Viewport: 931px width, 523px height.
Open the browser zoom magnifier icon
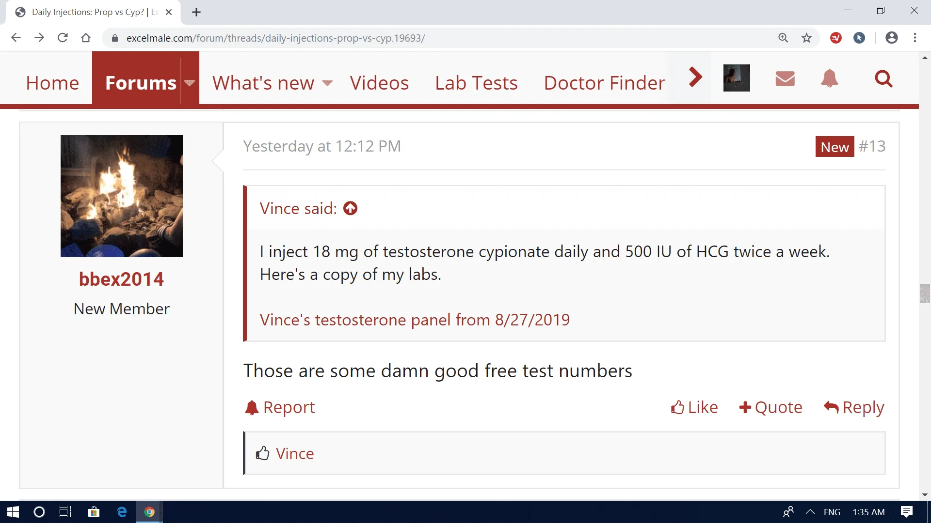pyautogui.click(x=783, y=38)
